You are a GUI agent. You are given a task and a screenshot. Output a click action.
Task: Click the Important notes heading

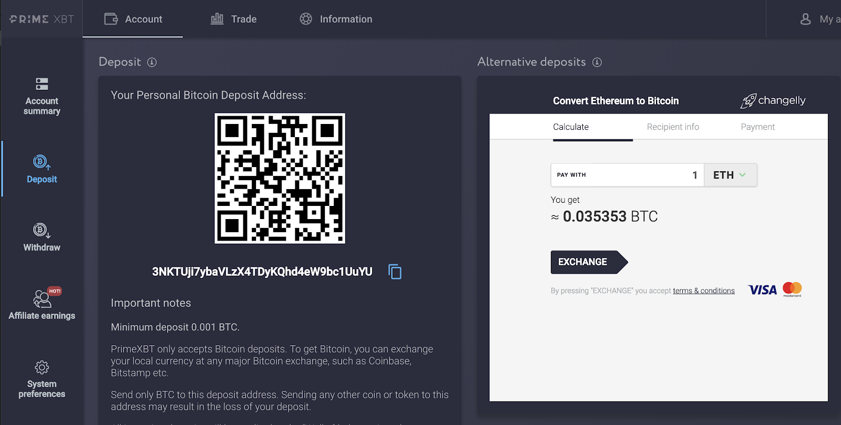click(151, 303)
